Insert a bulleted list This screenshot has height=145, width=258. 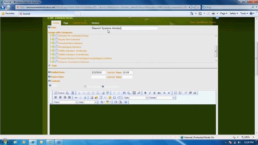pos(180,93)
